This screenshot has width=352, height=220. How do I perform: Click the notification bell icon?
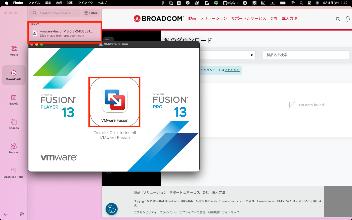pos(347,19)
